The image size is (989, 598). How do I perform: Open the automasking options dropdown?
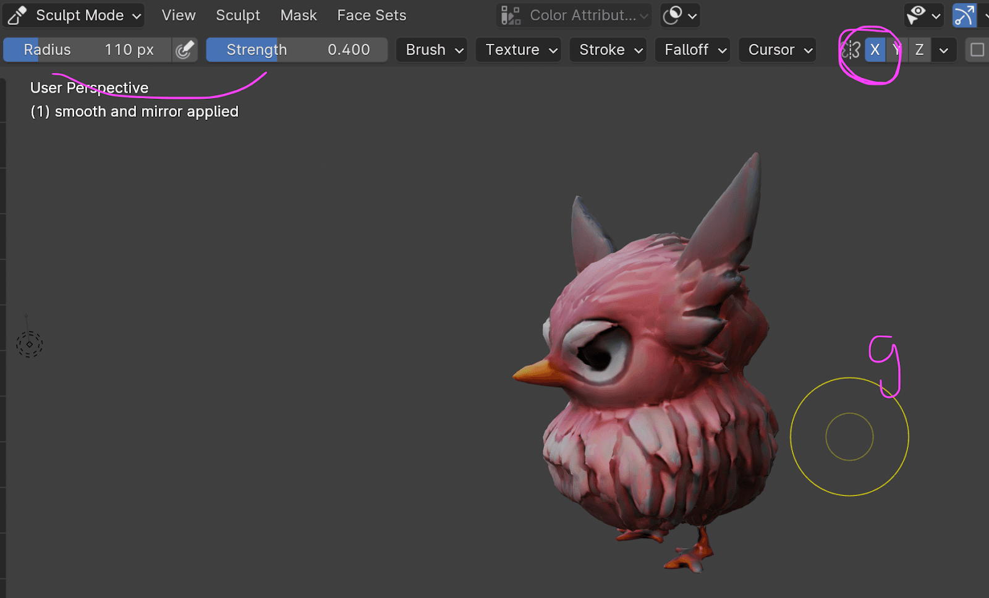pos(680,15)
